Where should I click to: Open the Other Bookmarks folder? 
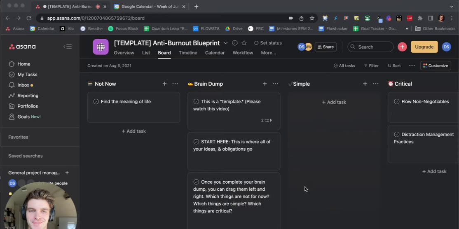coord(435,29)
